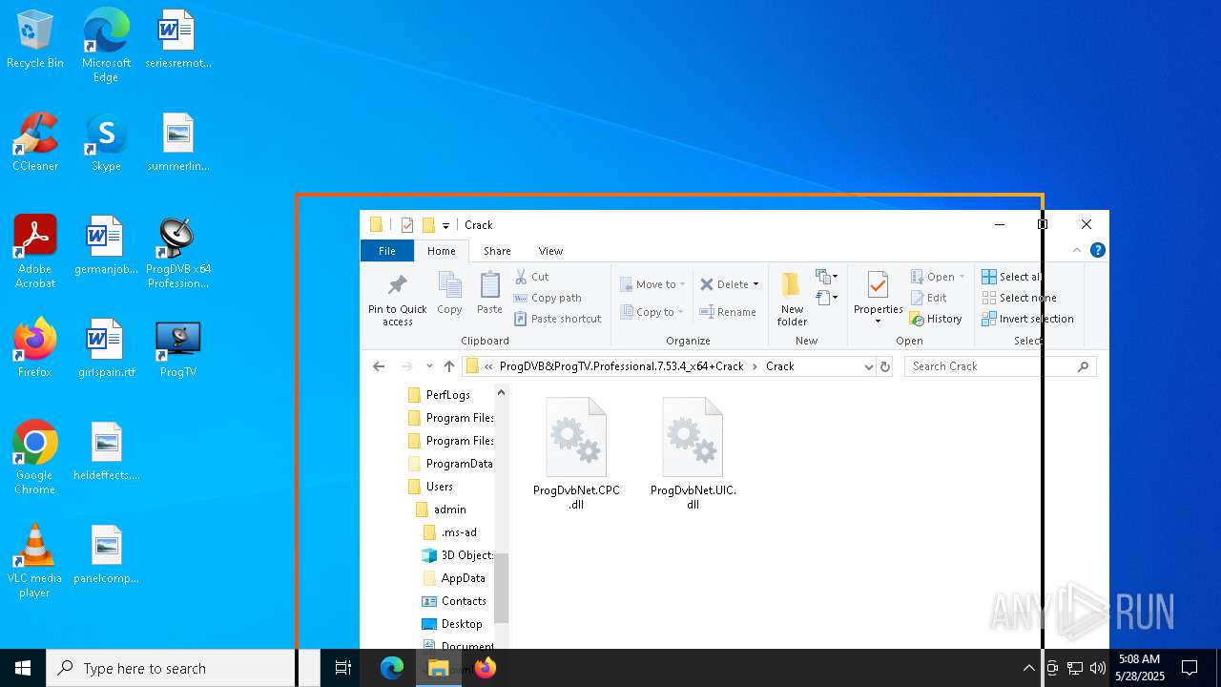Open file Properties from the ribbon
Screen dimensions: 1221x687
point(879,300)
